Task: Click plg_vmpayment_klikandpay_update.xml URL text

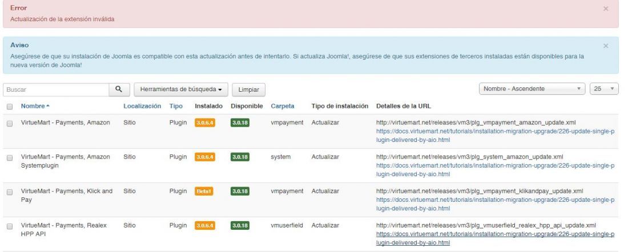Action: pyautogui.click(x=480, y=191)
